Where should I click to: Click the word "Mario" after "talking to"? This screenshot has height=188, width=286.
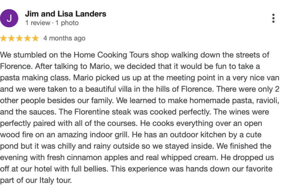(101, 67)
